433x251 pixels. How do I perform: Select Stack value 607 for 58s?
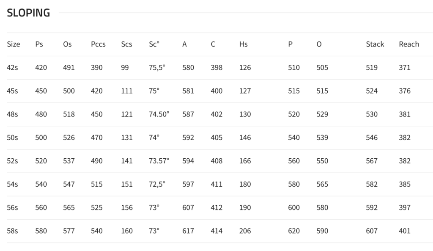coord(372,231)
